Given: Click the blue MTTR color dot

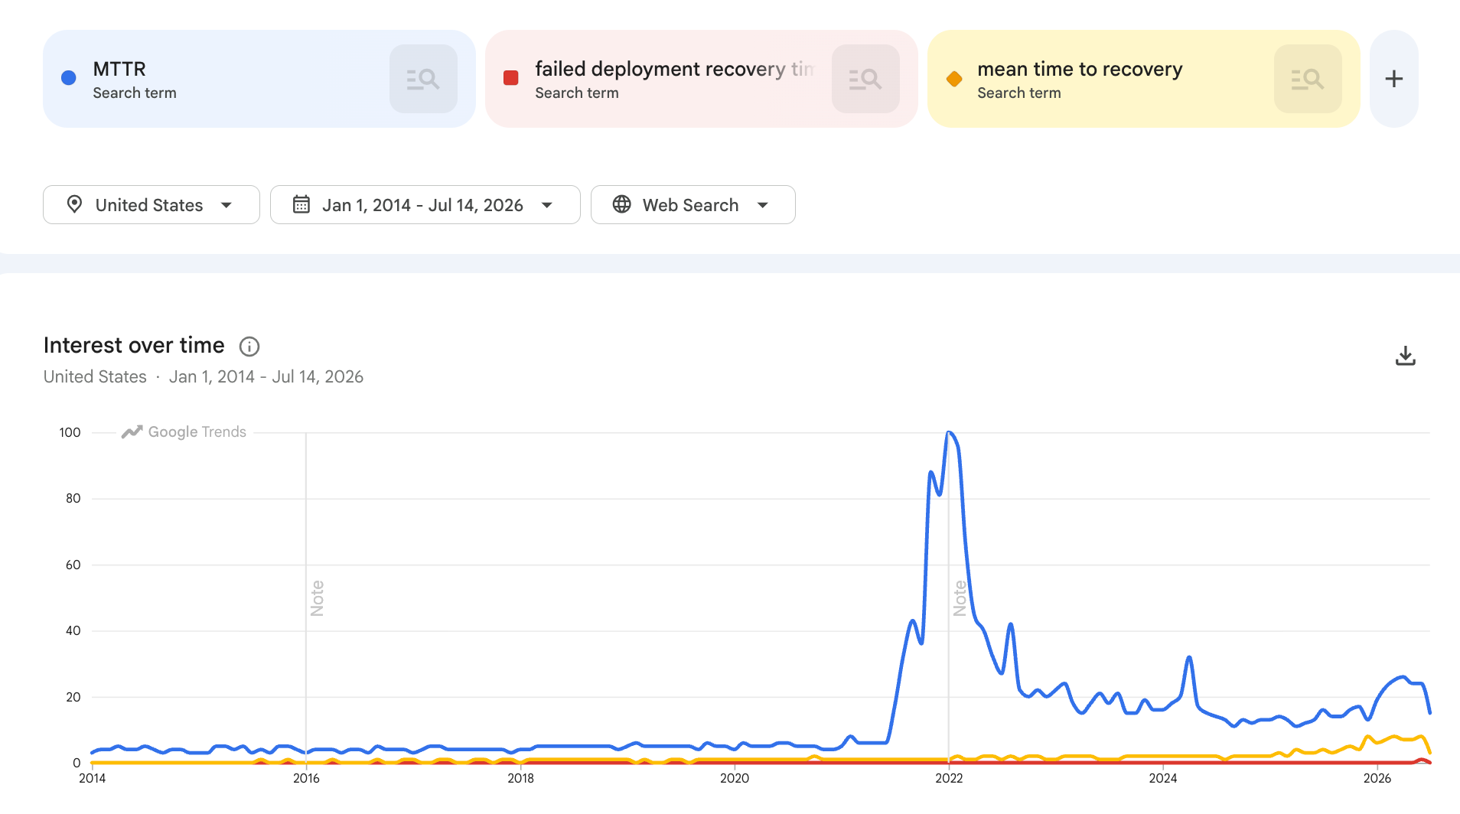Looking at the screenshot, I should (69, 78).
